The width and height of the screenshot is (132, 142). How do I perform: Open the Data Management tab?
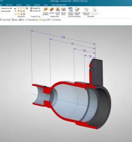tap(59, 5)
